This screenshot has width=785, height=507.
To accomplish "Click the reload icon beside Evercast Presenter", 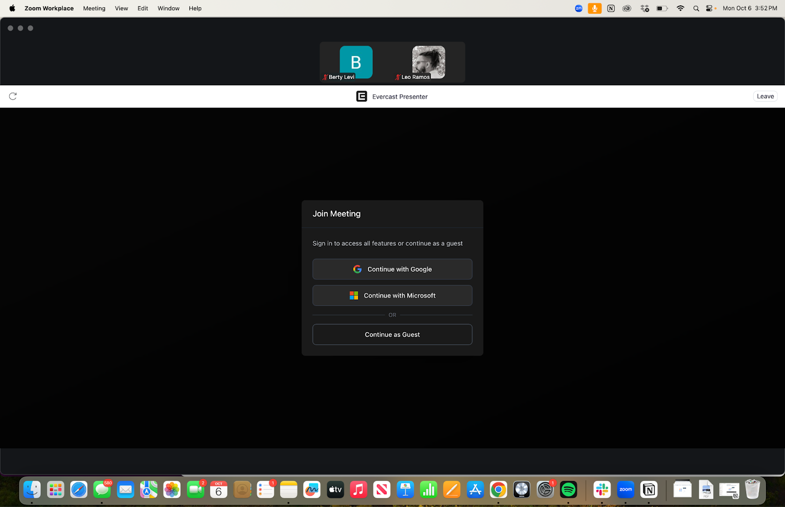I will tap(13, 96).
